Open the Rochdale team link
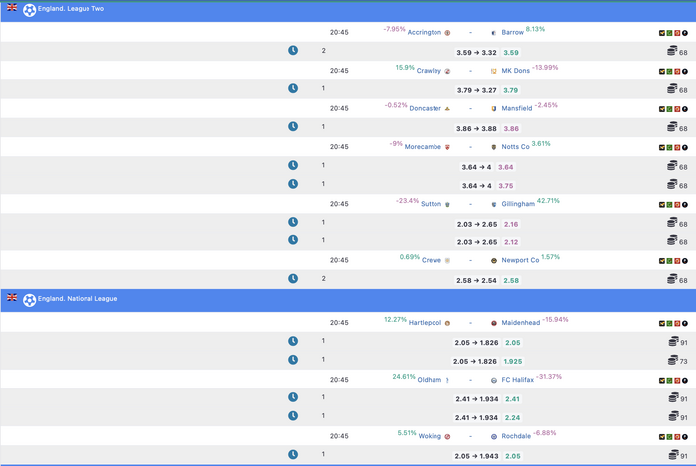 pyautogui.click(x=516, y=436)
